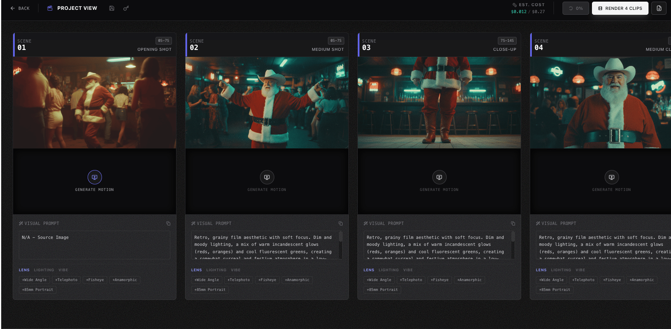Select the Lighting tab in Scene 03
This screenshot has height=329, width=671.
(x=389, y=270)
